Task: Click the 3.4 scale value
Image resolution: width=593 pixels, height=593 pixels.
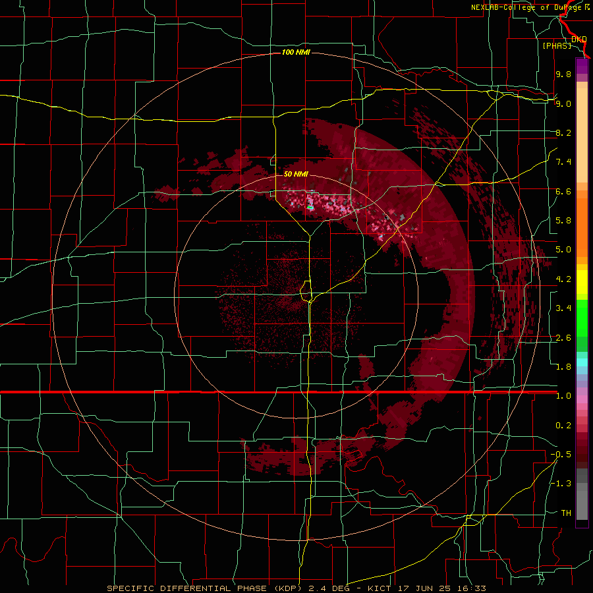Action: [563, 308]
